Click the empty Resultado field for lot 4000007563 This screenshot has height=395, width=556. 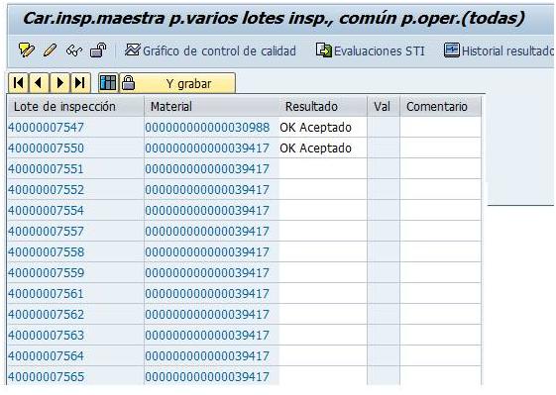click(323, 335)
